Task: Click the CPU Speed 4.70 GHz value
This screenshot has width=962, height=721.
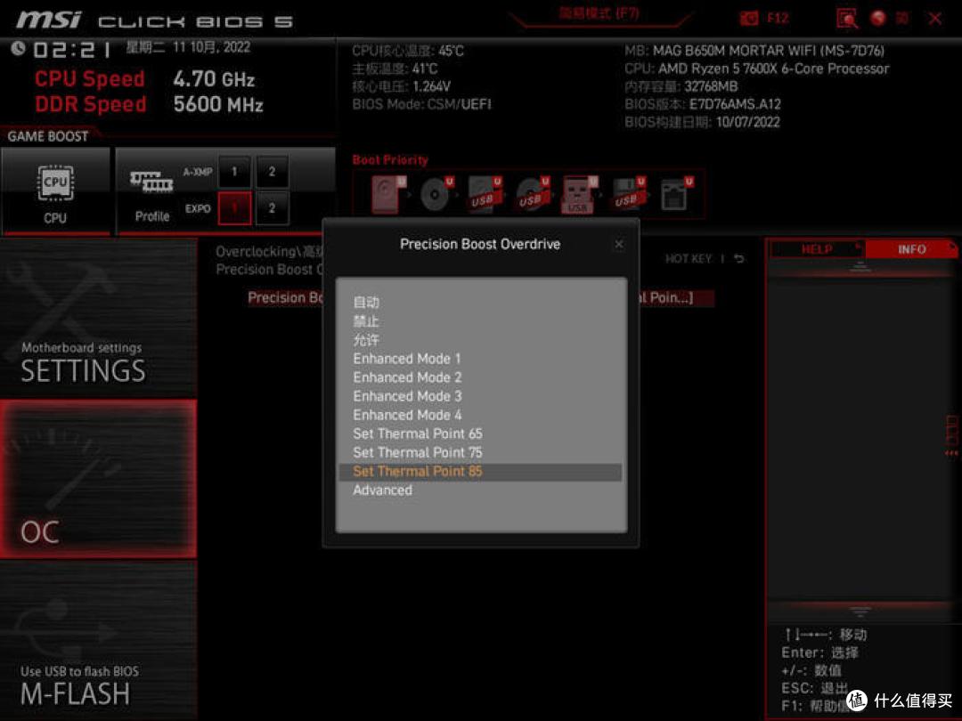Action: click(214, 79)
